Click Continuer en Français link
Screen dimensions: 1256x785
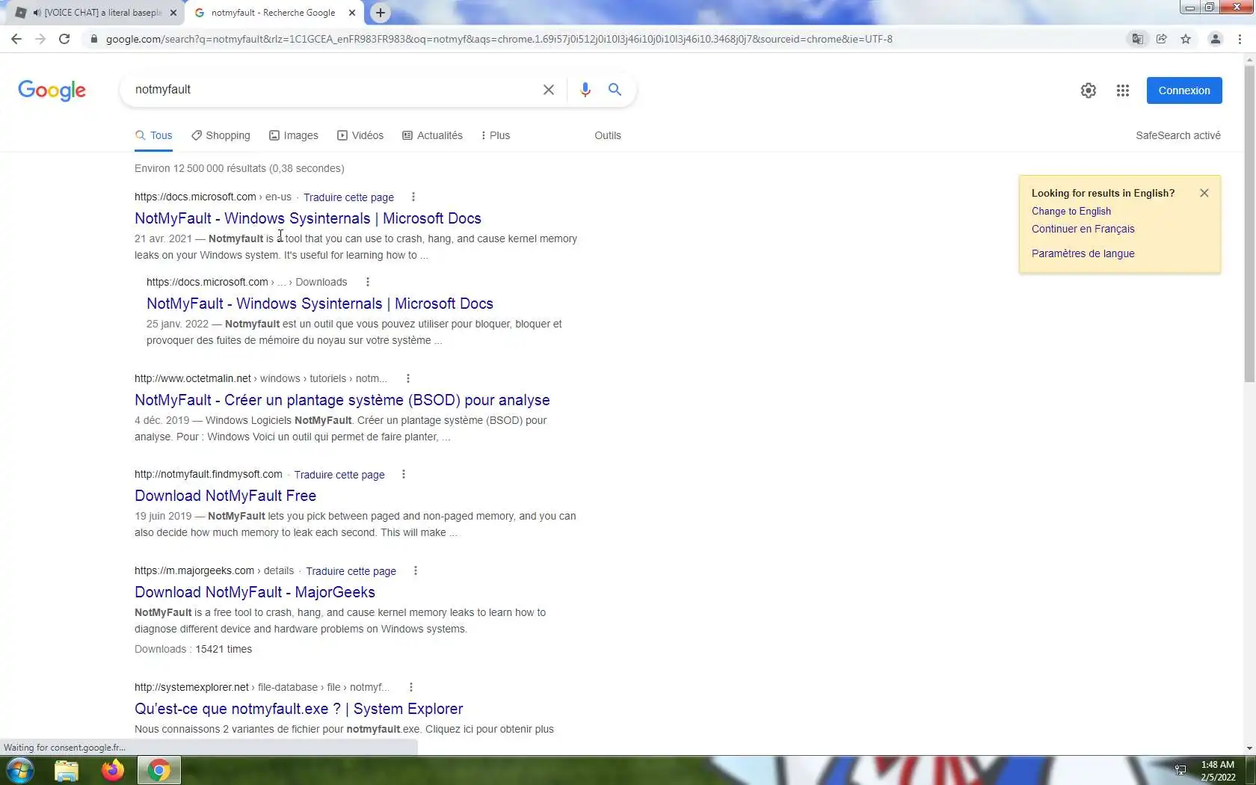pyautogui.click(x=1083, y=230)
